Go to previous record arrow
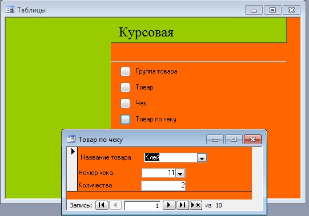Image resolution: width=309 pixels, height=216 pixels. (x=115, y=205)
